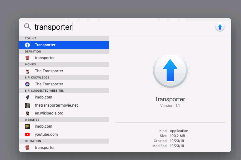The width and height of the screenshot is (241, 160).
Task: Click The Transporter movie poster icon
Action: tap(28, 71)
